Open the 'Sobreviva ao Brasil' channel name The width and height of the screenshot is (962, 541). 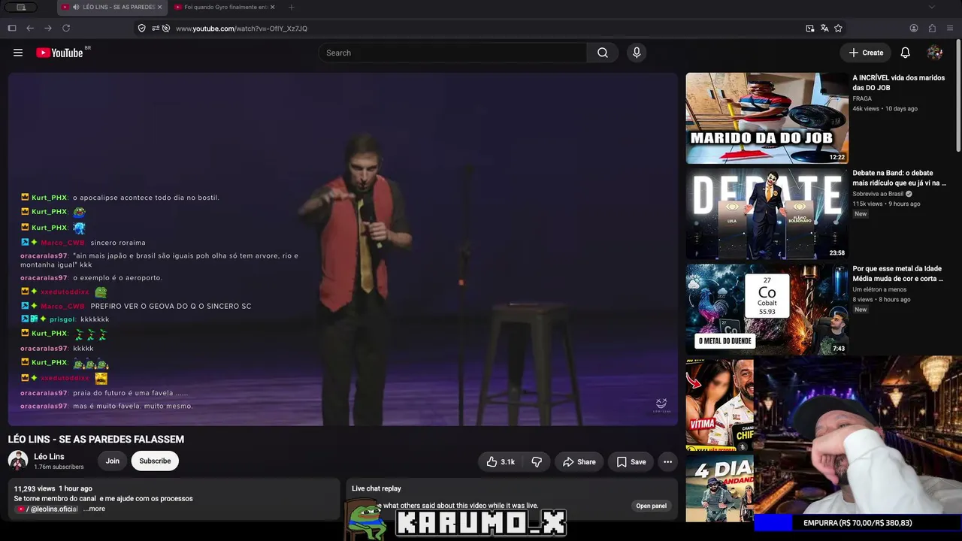point(878,194)
